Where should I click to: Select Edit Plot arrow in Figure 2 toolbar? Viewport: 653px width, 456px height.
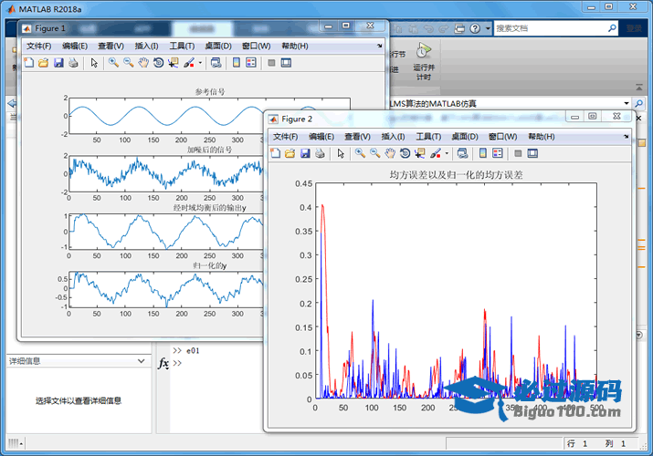pyautogui.click(x=341, y=153)
